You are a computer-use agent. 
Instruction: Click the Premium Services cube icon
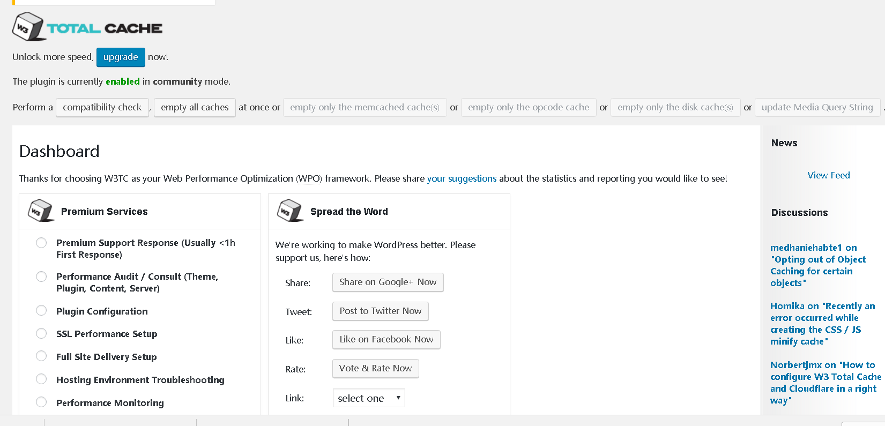coord(41,211)
